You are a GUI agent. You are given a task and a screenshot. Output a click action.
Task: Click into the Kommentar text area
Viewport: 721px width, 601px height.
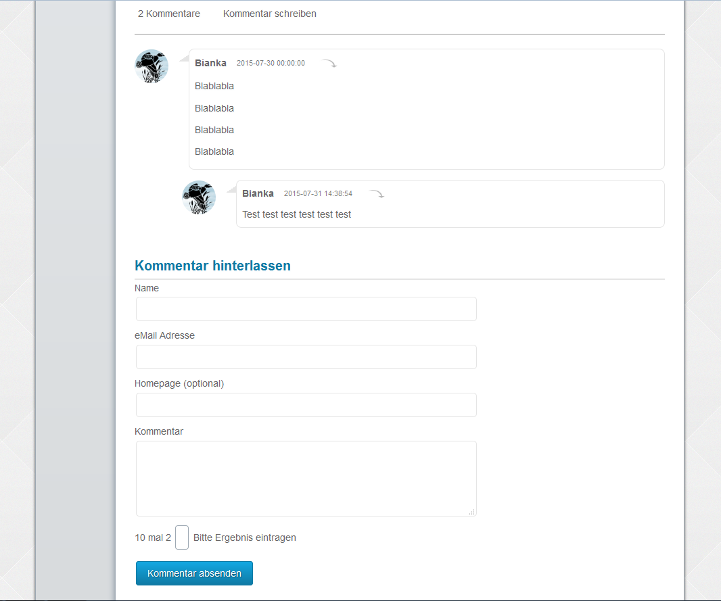point(306,479)
